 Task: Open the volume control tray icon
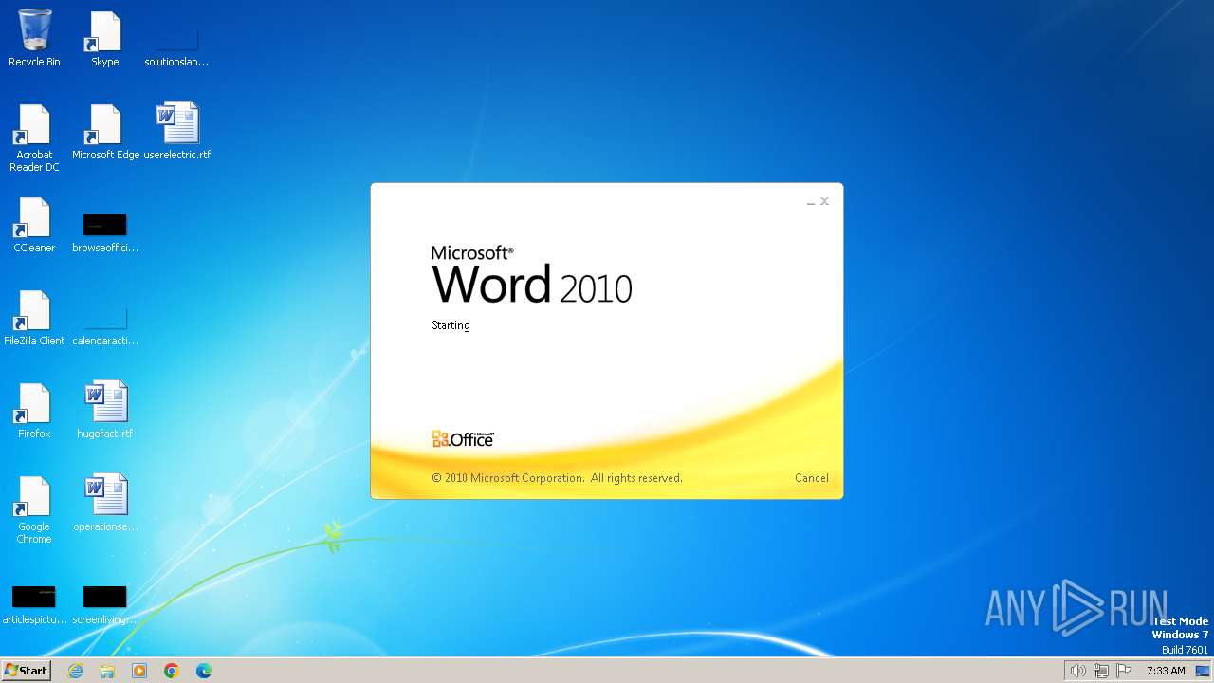point(1077,671)
